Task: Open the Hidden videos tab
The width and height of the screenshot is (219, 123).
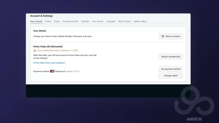Action: click(x=140, y=21)
